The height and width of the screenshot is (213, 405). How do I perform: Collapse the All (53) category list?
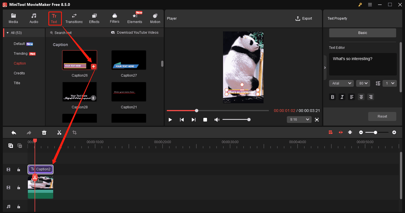click(7, 33)
